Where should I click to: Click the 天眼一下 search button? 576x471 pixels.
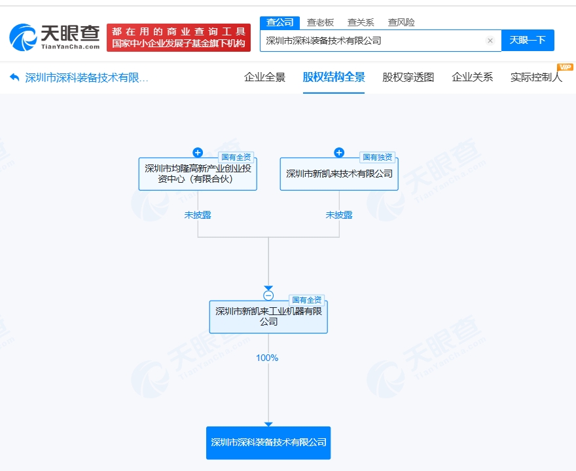click(x=528, y=41)
